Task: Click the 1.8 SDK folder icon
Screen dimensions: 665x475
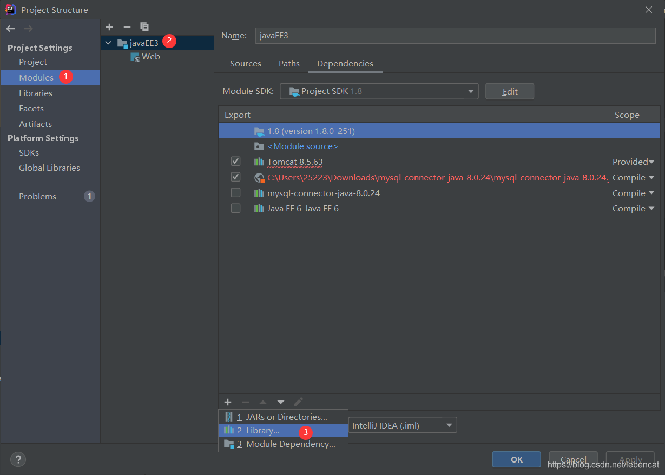Action: point(259,131)
